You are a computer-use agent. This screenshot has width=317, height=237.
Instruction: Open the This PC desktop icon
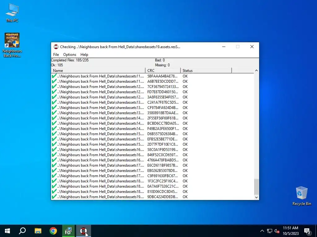click(12, 13)
